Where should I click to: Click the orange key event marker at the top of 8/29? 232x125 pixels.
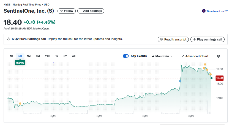(205, 64)
